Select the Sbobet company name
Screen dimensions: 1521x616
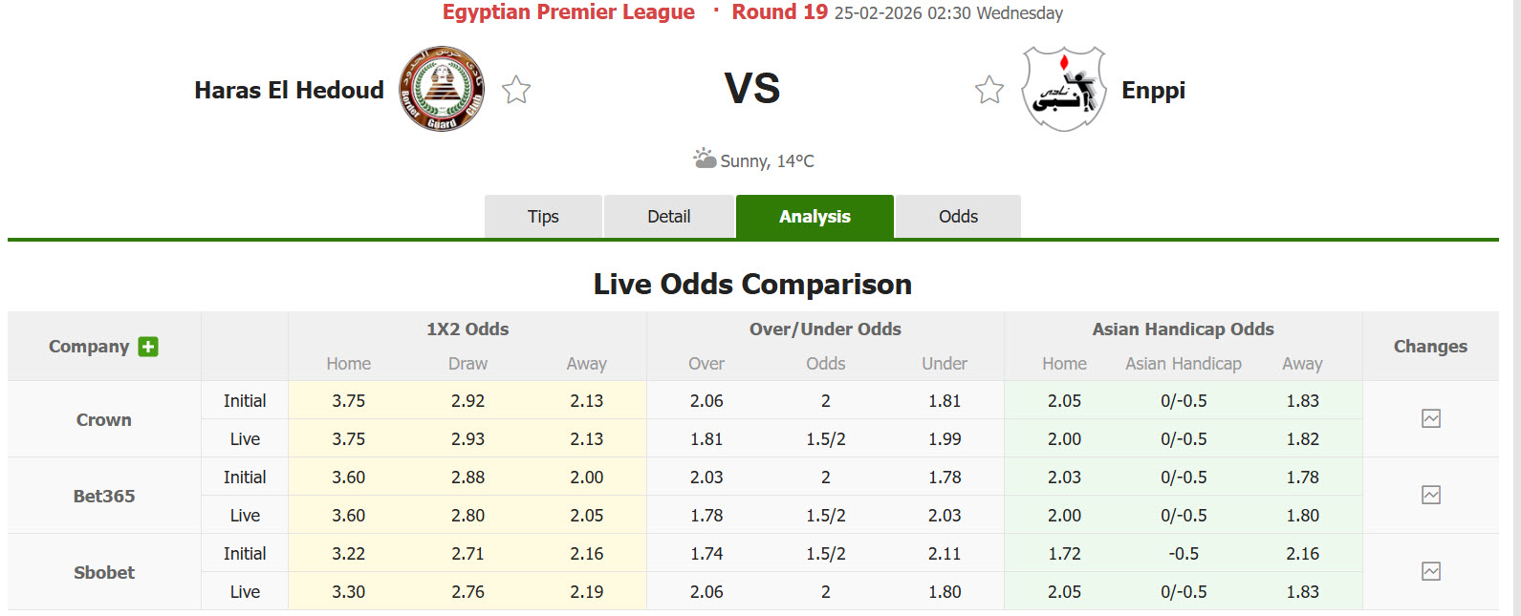104,572
